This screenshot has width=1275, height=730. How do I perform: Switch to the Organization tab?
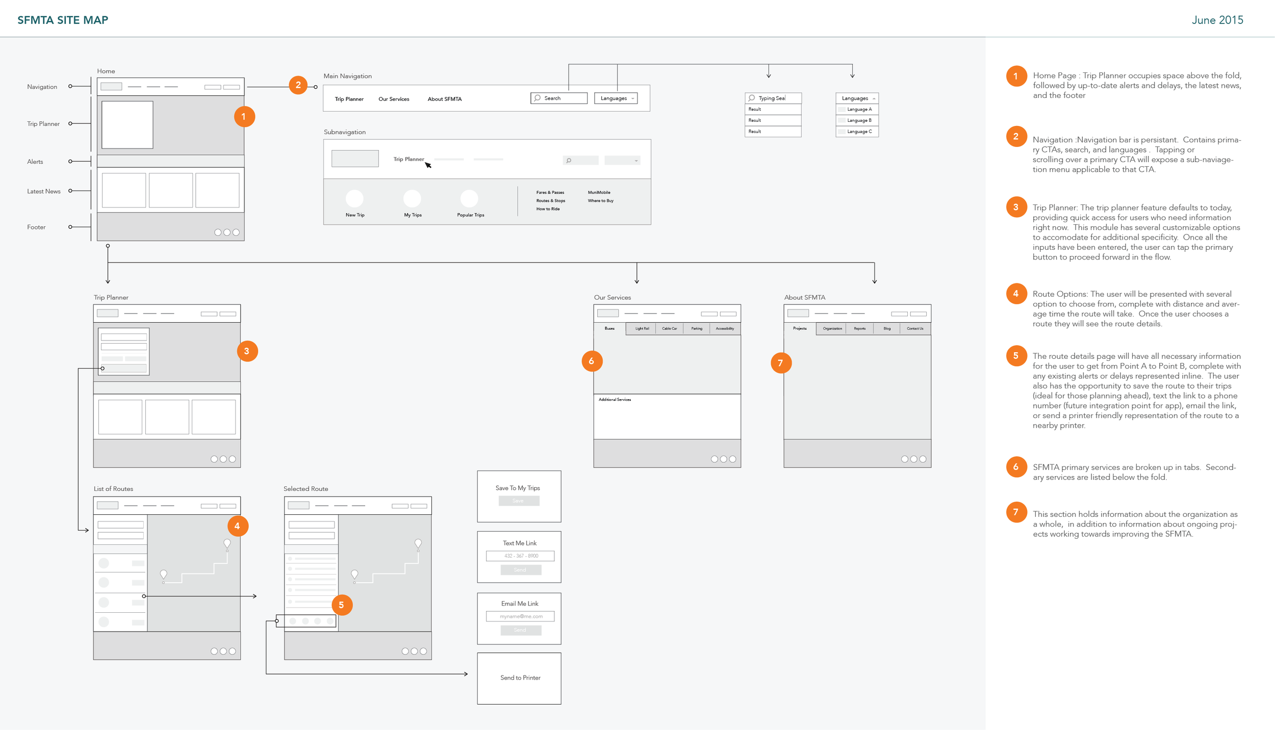(x=832, y=329)
